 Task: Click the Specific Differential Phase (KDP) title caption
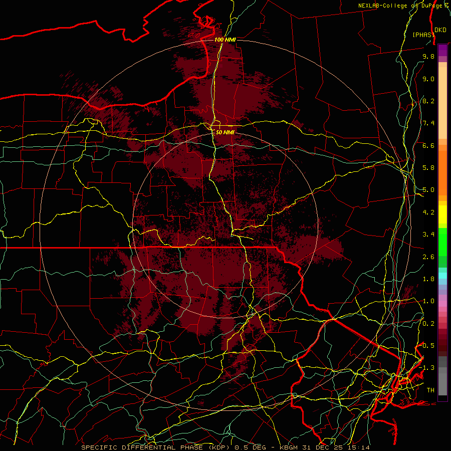coord(156,447)
